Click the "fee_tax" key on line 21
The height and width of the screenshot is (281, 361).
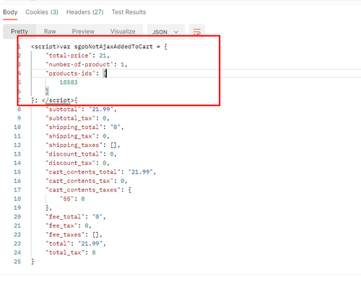pos(61,226)
